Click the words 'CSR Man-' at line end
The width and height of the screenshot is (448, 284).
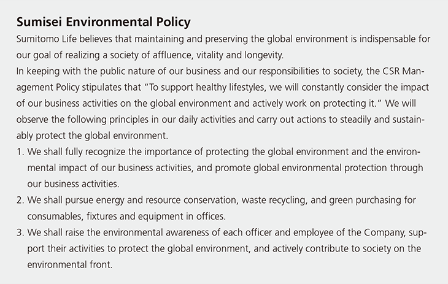403,71
